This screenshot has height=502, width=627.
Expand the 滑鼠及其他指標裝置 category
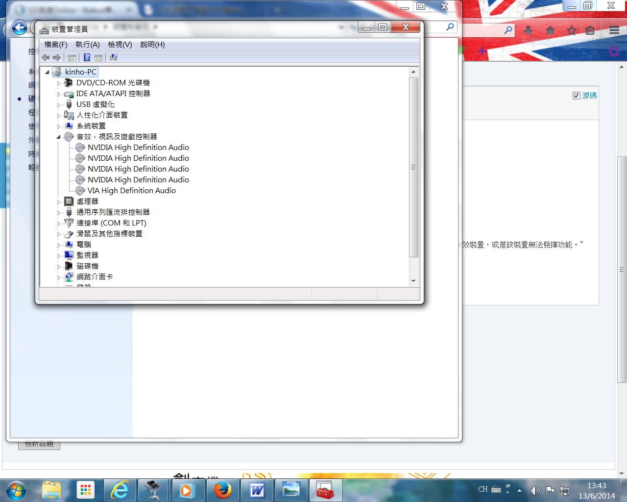[59, 234]
